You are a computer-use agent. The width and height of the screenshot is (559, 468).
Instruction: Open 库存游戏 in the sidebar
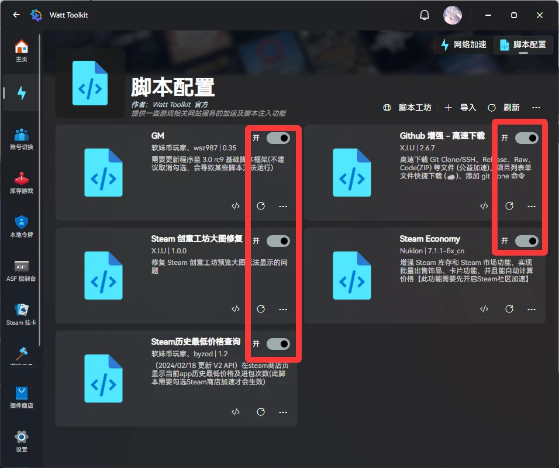(22, 183)
